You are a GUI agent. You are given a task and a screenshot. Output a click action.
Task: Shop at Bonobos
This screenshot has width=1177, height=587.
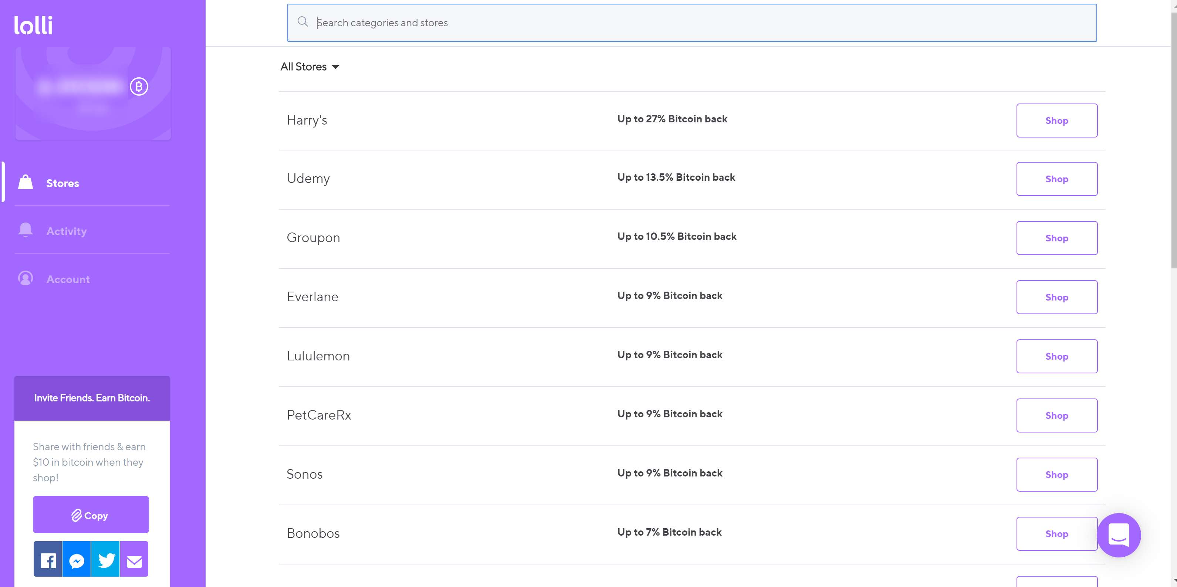tap(1057, 533)
